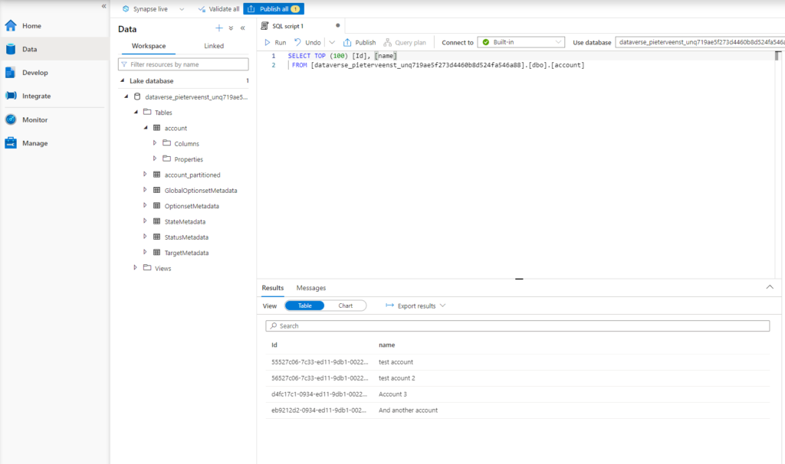
Task: Collapse the Tables folder
Action: pos(136,112)
